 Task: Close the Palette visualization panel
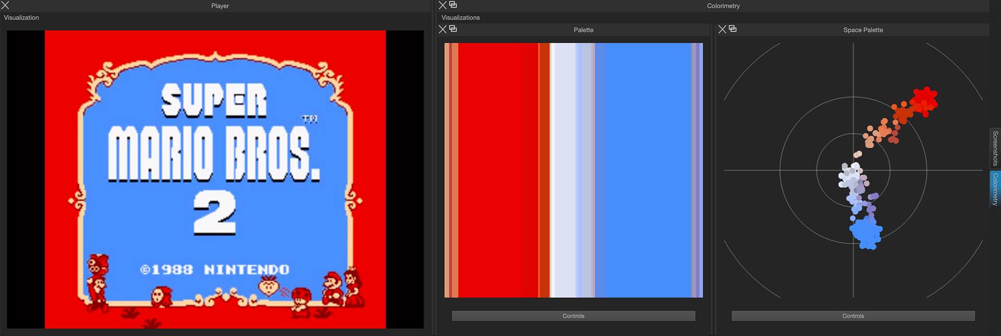pyautogui.click(x=443, y=29)
